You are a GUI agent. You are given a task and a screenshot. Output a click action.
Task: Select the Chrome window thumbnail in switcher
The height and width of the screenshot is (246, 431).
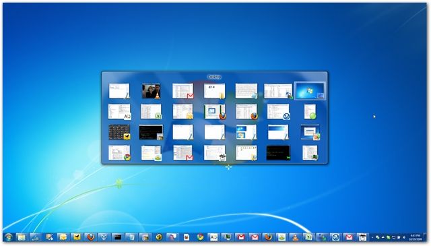(119, 153)
